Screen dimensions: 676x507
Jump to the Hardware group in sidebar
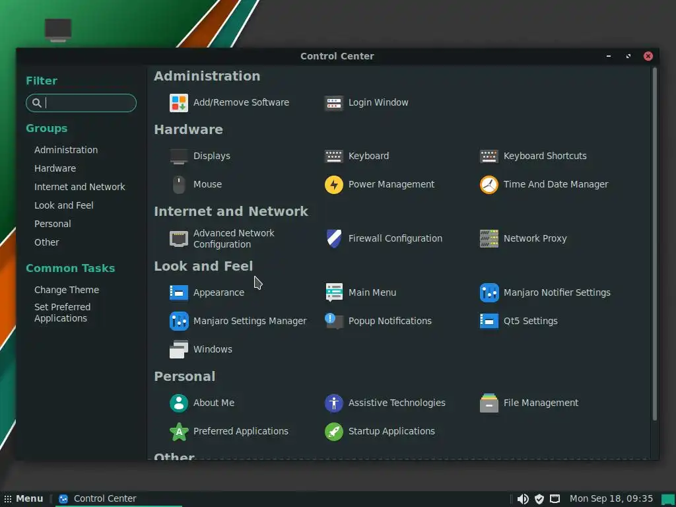(55, 168)
